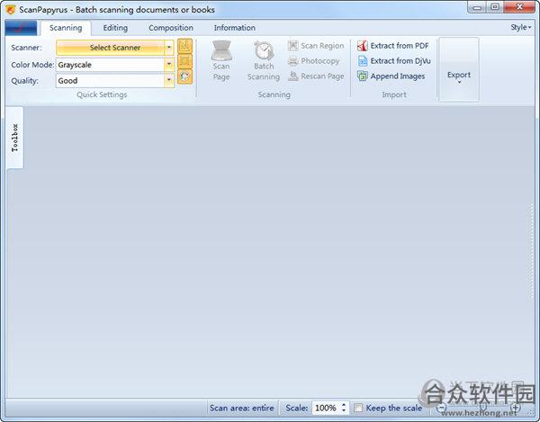The height and width of the screenshot is (422, 540).
Task: Click the Scale 100% input field
Action: coord(326,408)
